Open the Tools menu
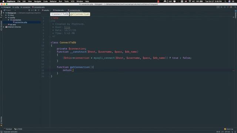Screen dimensions: 237x133 67,1
